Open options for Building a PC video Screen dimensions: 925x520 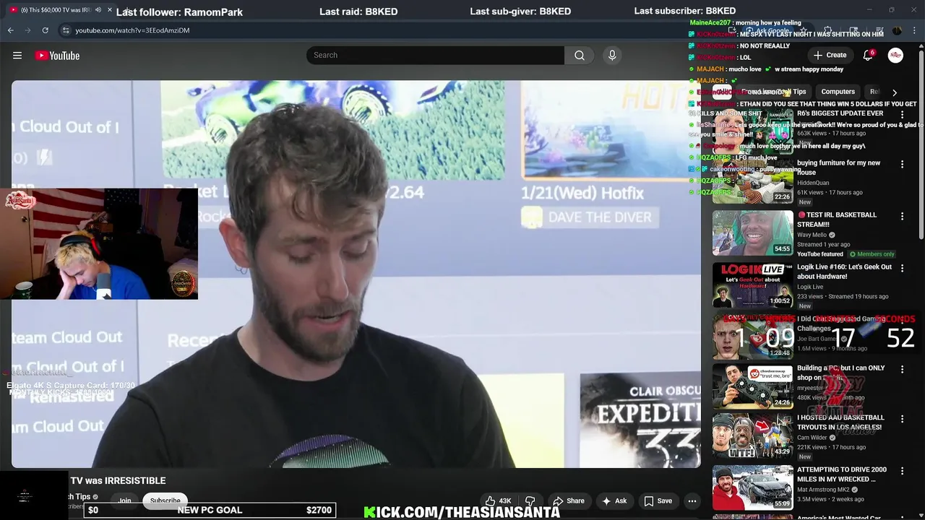coord(902,369)
